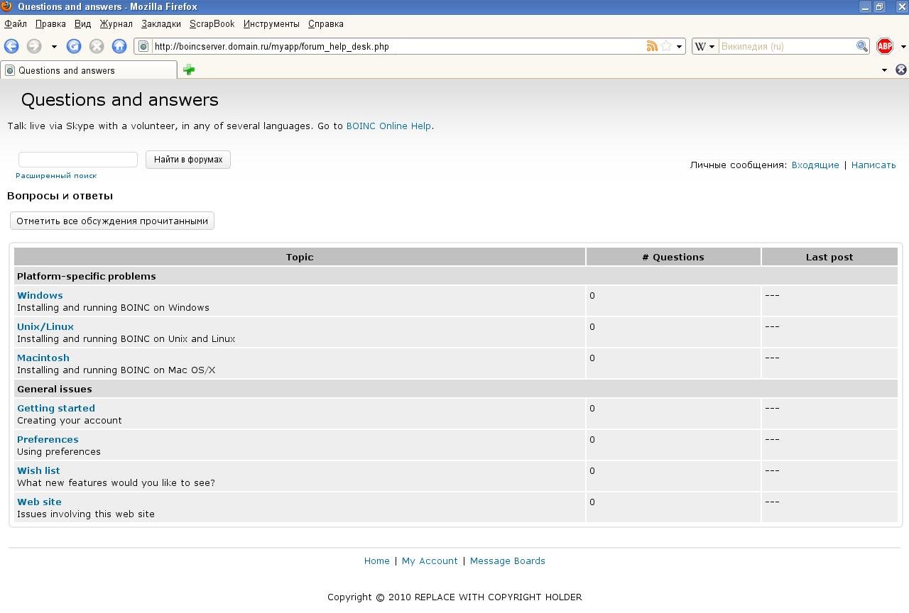Image resolution: width=909 pixels, height=613 pixels.
Task: Click the Reload page icon
Action: [x=74, y=46]
